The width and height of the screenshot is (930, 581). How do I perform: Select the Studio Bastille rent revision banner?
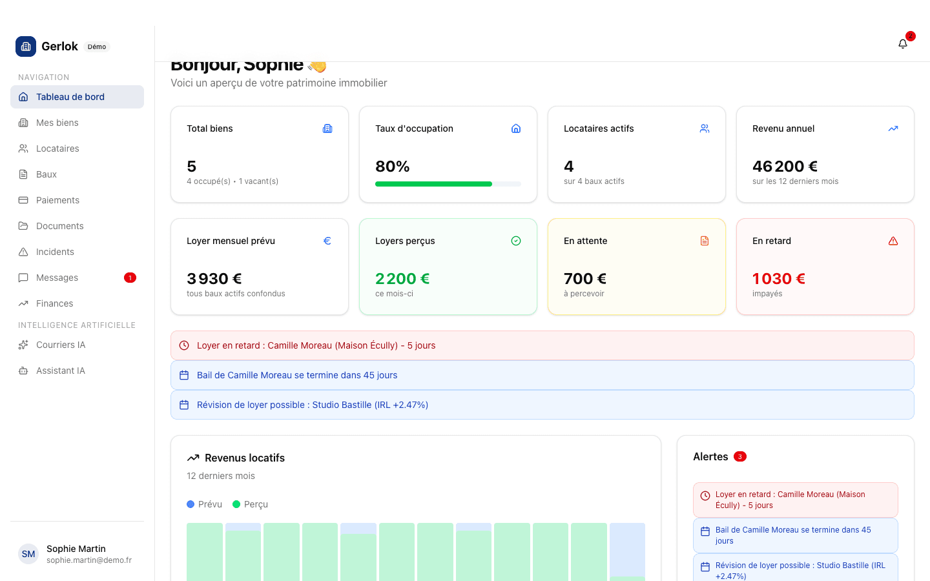tap(542, 405)
